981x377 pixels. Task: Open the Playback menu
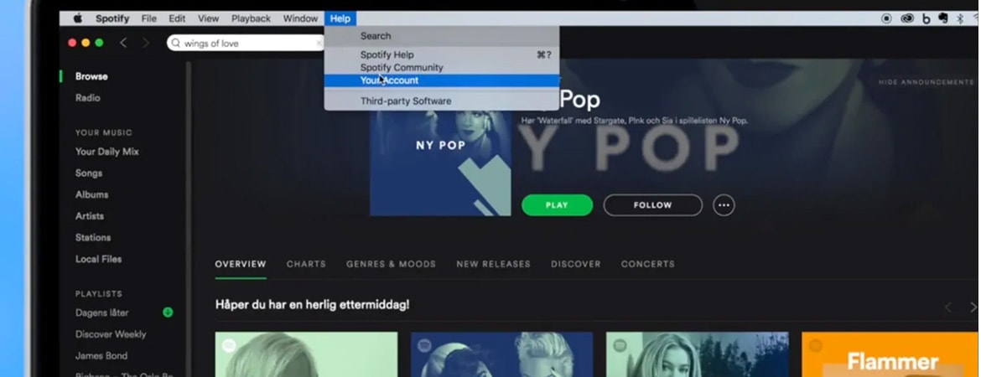[x=251, y=18]
